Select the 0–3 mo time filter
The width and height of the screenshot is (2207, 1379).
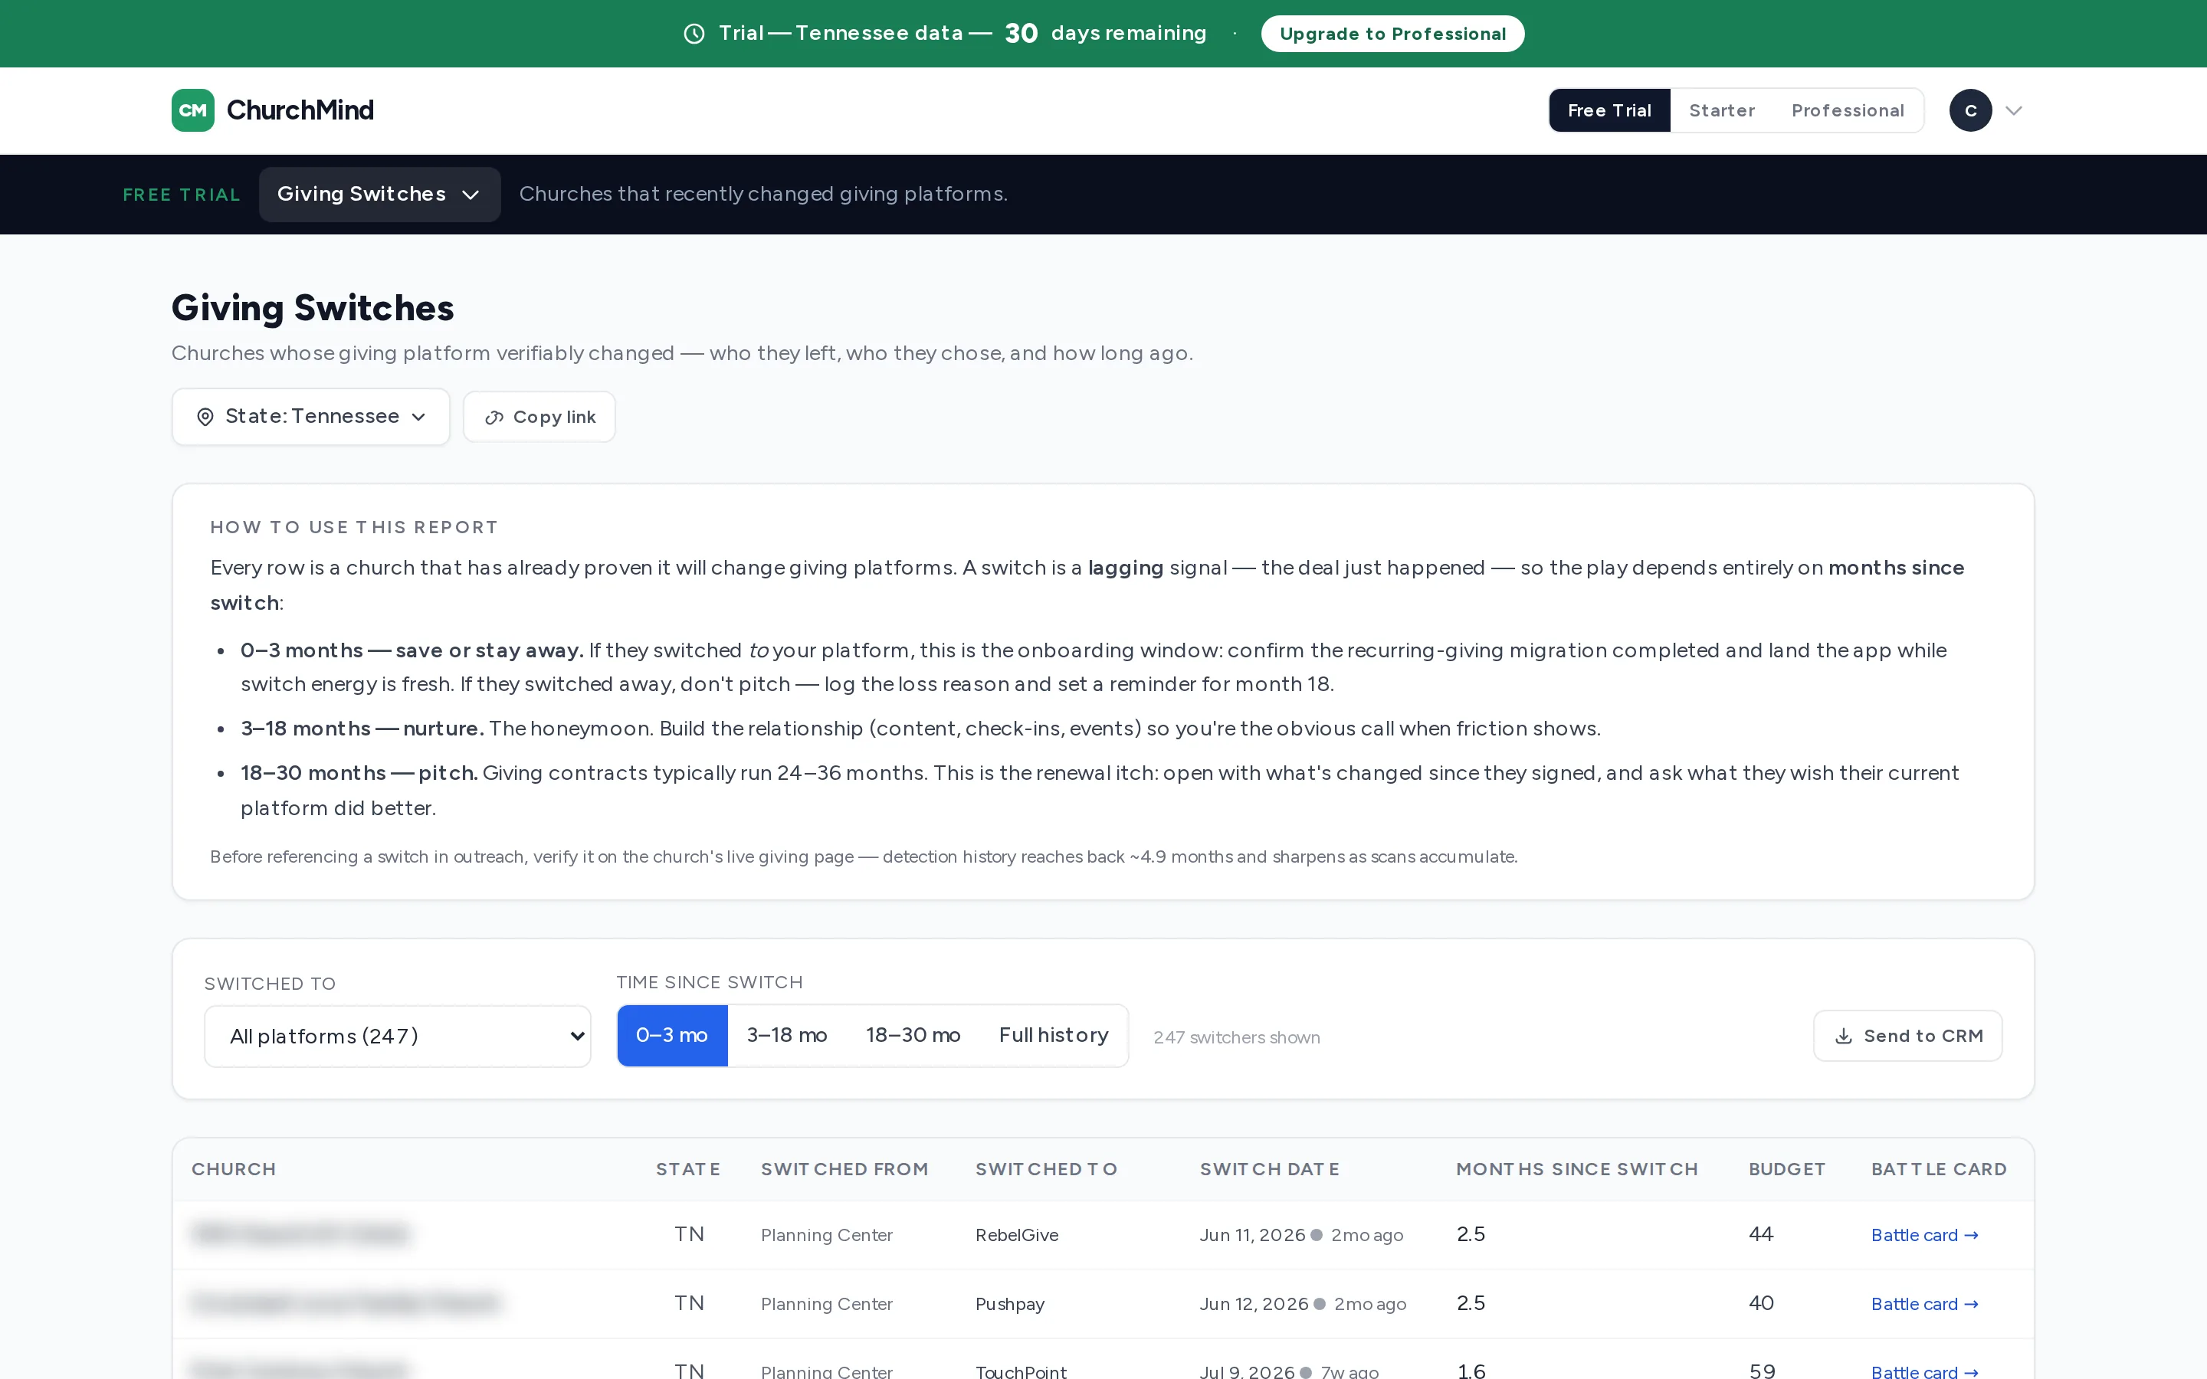pyautogui.click(x=672, y=1035)
